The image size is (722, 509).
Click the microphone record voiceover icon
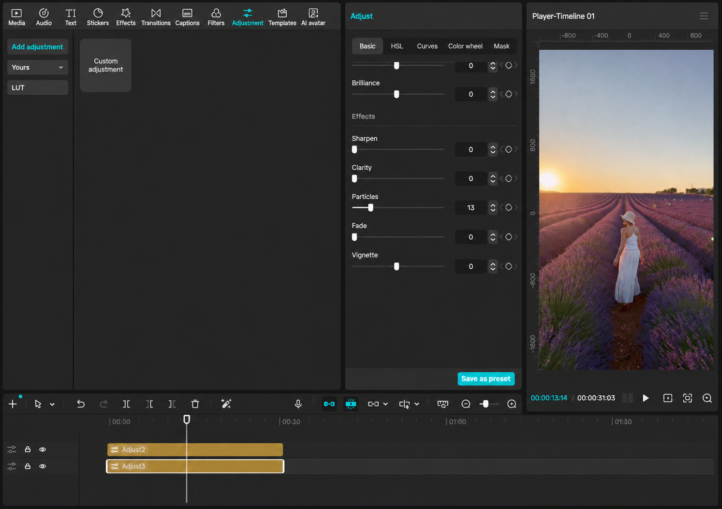298,404
